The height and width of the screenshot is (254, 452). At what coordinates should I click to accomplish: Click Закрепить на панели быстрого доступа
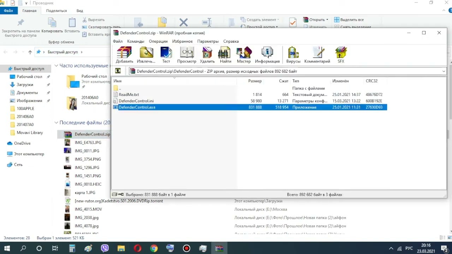(x=20, y=28)
